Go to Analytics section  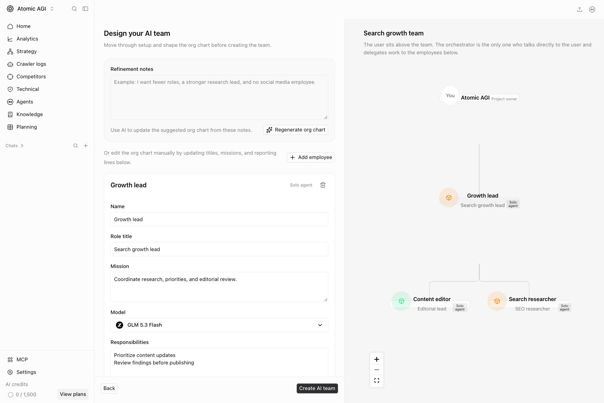tap(47, 39)
